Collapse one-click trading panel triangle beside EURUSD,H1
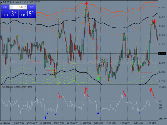 (x=1, y=2)
